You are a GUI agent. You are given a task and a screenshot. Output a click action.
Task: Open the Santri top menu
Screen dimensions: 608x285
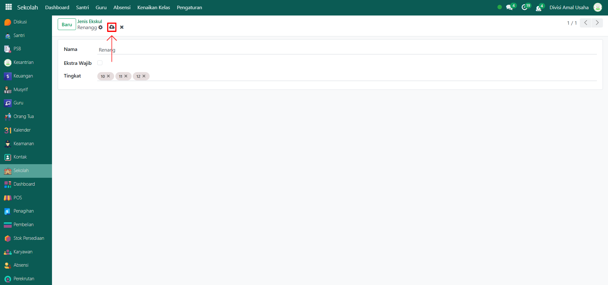coord(82,7)
